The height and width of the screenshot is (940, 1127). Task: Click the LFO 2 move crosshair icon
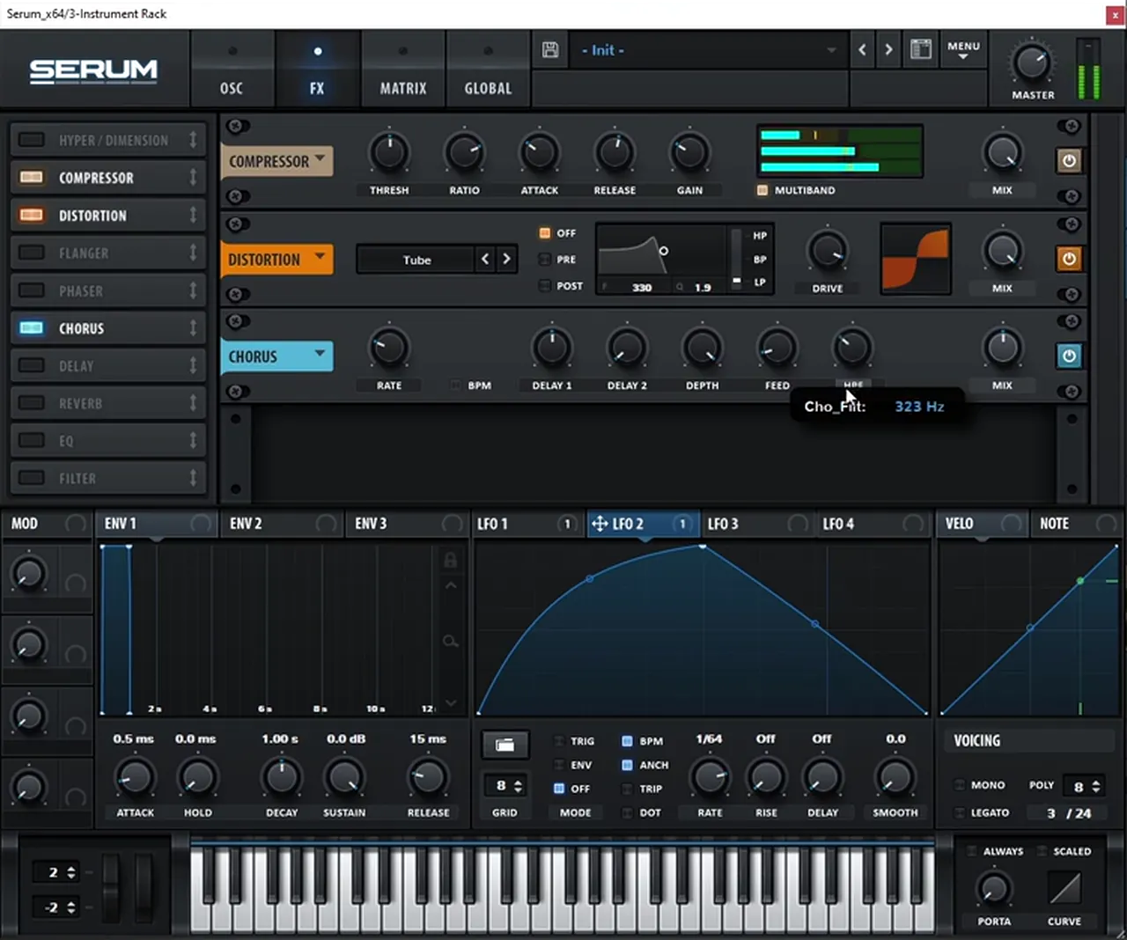(x=600, y=524)
